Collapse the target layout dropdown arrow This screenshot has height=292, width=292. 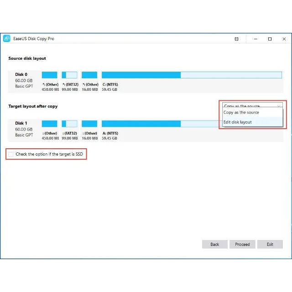coord(279,106)
